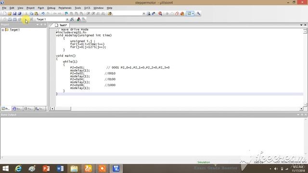Click the 'P2=0x01;' statement in the code
The width and height of the screenshot is (308, 173).
pos(77,67)
